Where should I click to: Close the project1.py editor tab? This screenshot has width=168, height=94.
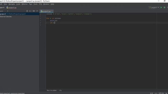52,11
